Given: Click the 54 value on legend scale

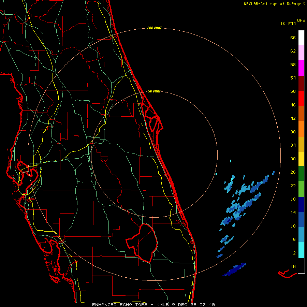Looking at the screenshot, I should tap(293, 78).
